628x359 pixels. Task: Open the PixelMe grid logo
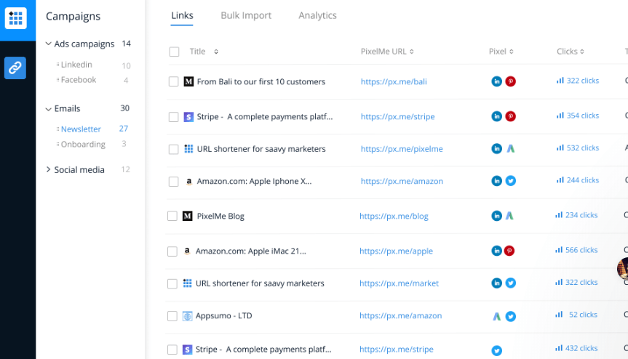click(15, 18)
